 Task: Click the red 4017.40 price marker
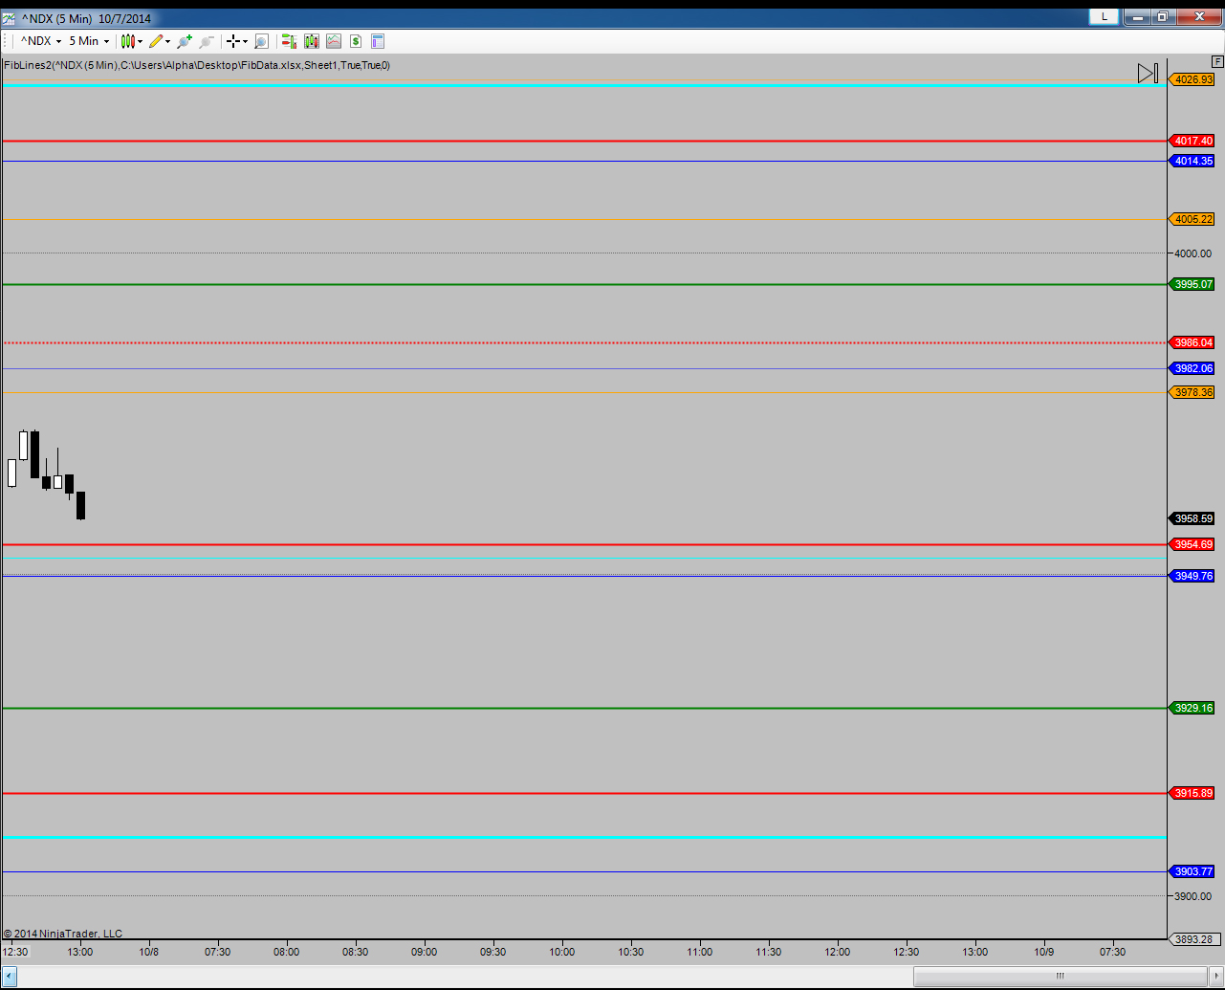point(1192,141)
